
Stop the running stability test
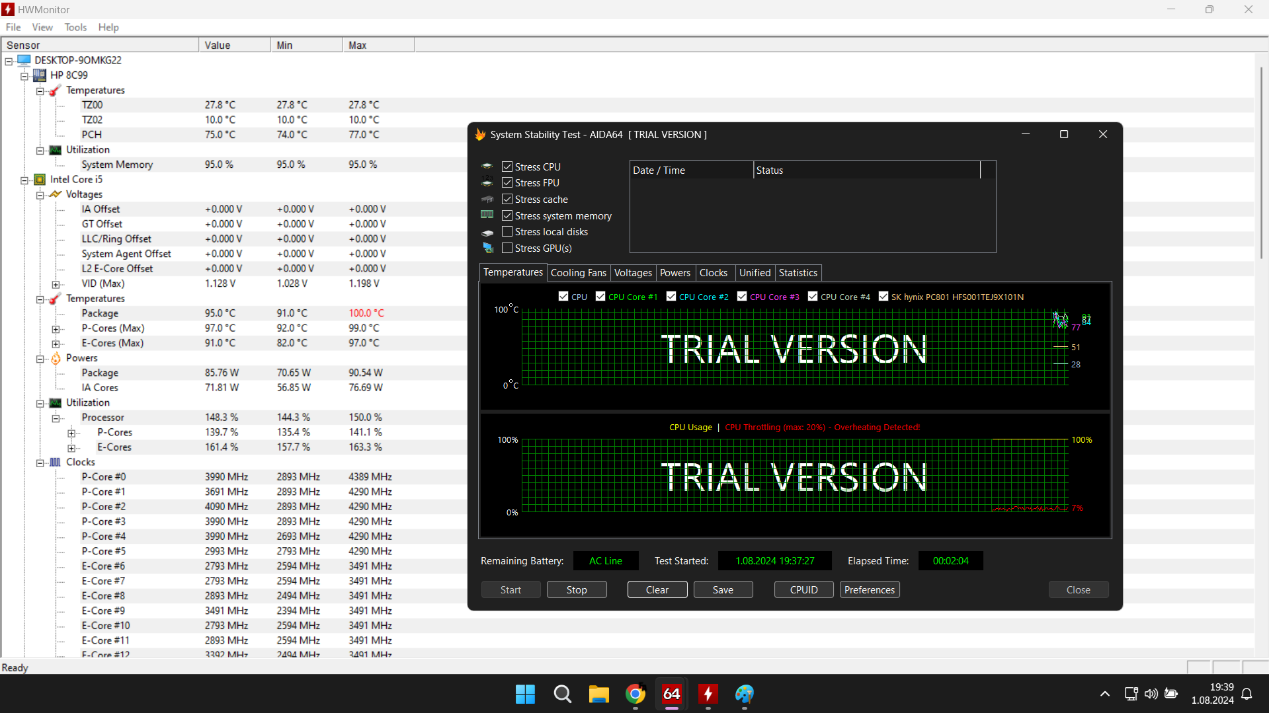[x=576, y=590]
